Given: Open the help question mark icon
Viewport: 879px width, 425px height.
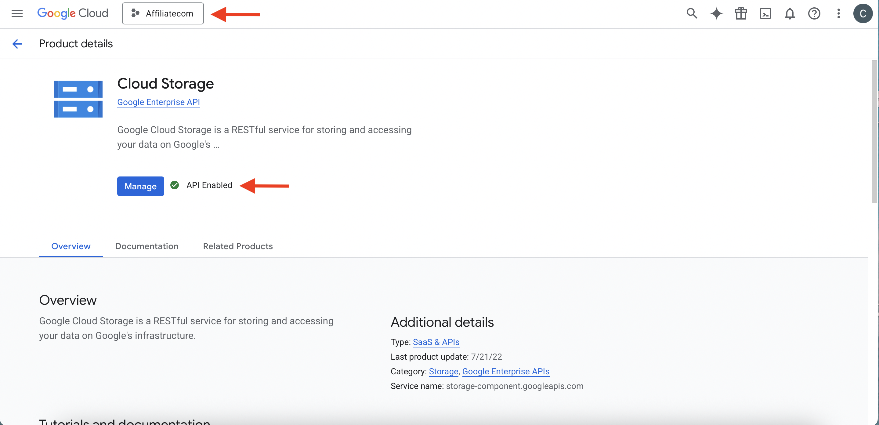Looking at the screenshot, I should coord(814,14).
